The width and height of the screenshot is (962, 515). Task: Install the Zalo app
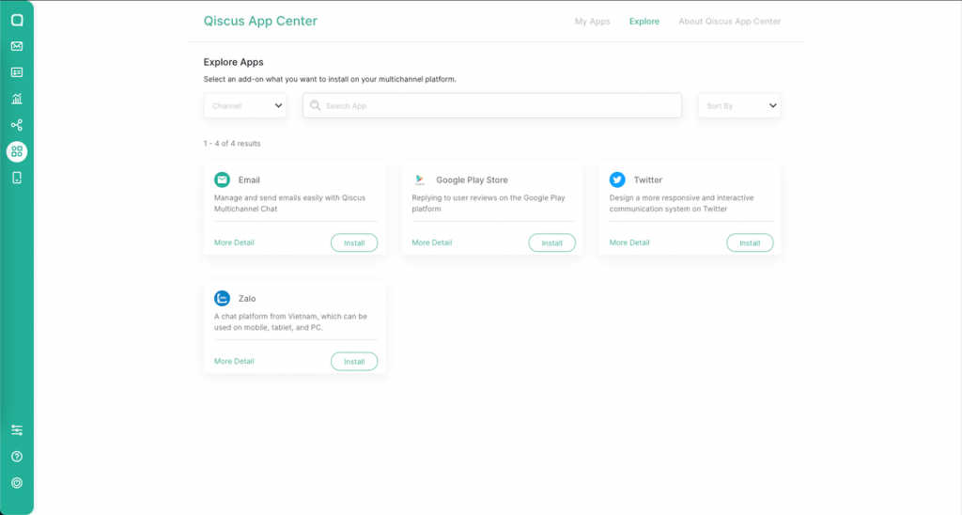point(354,362)
